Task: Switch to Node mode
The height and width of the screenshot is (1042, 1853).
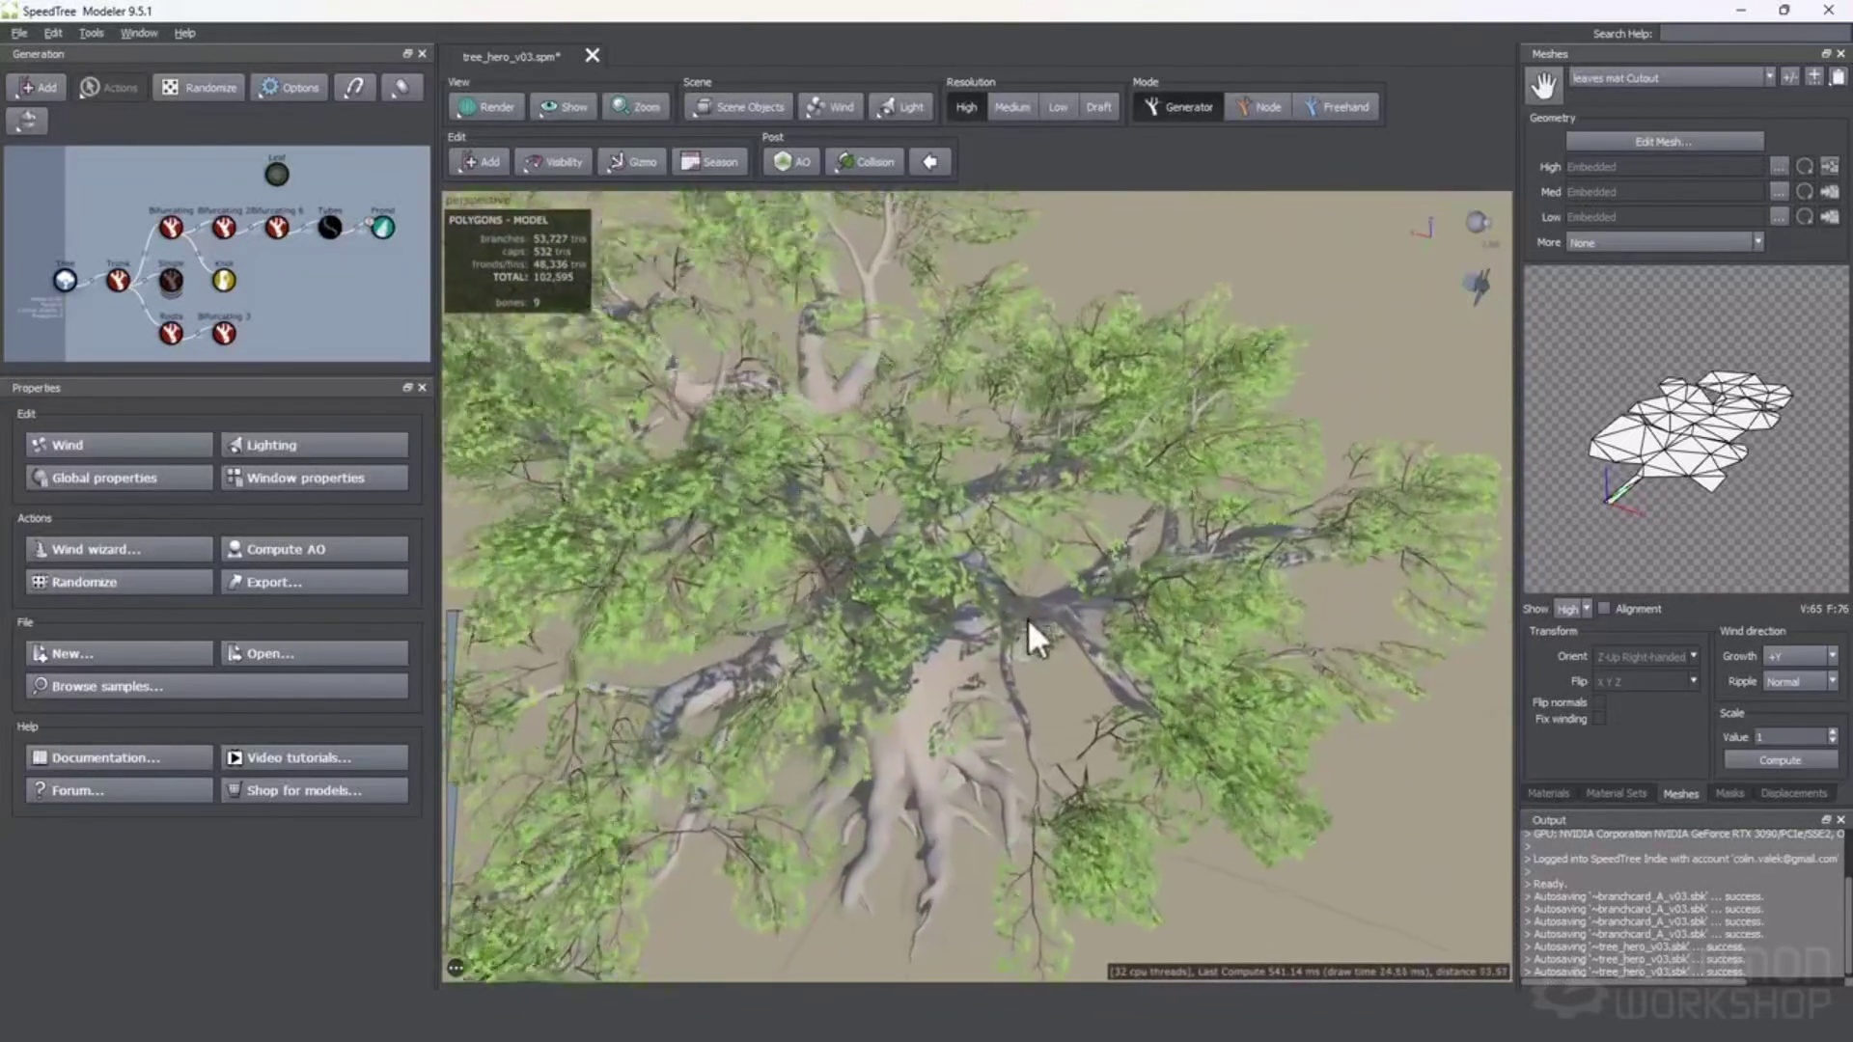Action: click(1258, 107)
